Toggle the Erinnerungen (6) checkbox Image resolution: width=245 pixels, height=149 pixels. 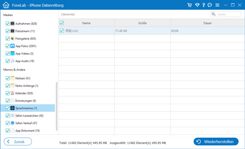[x=7, y=101]
